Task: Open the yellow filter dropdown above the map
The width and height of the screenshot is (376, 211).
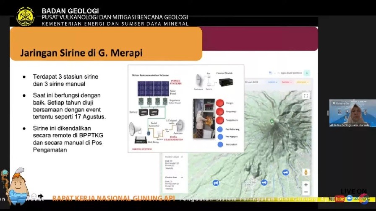Action: [x=303, y=82]
